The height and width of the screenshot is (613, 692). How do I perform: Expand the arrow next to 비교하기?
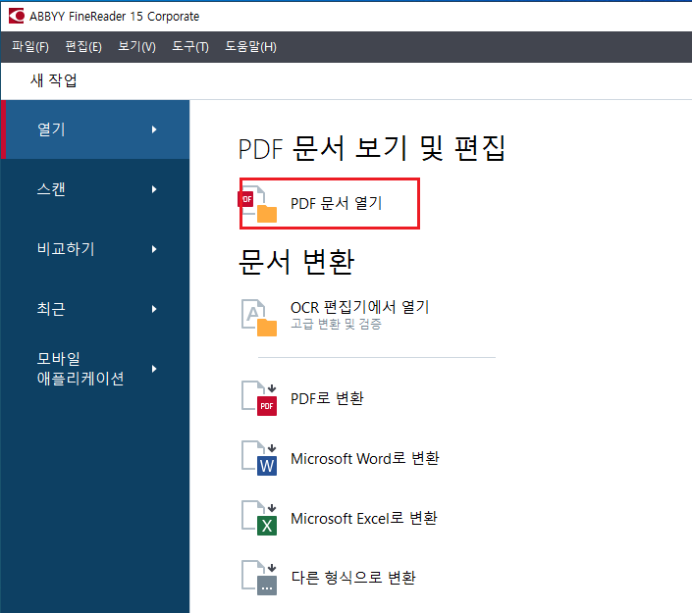pos(154,249)
